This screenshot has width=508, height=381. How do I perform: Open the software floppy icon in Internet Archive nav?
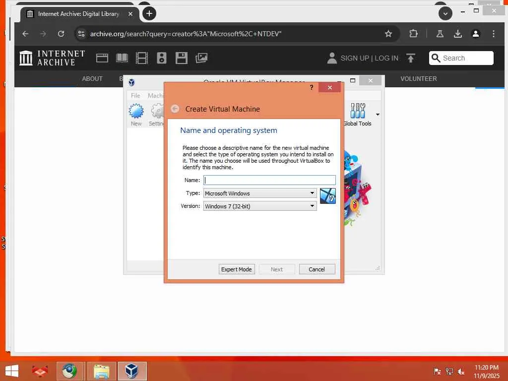182,59
